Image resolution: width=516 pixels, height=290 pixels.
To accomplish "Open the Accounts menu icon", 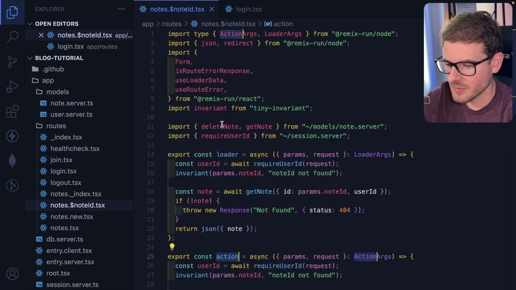I will [12, 274].
